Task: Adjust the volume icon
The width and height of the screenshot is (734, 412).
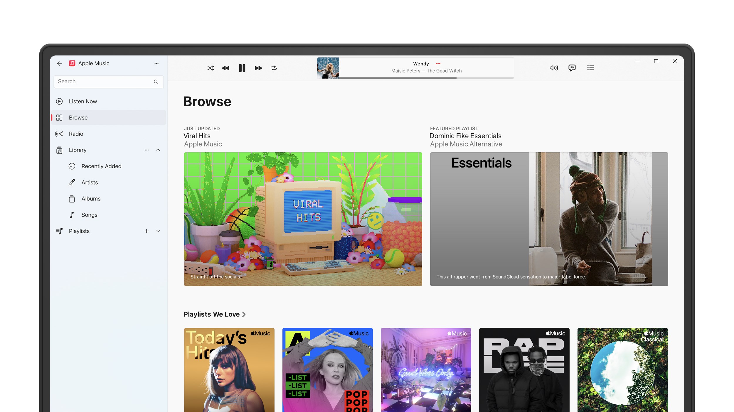Action: pyautogui.click(x=553, y=68)
